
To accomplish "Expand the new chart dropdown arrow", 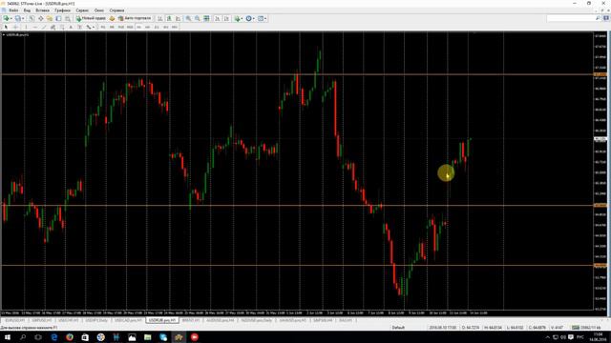I will pos(11,18).
